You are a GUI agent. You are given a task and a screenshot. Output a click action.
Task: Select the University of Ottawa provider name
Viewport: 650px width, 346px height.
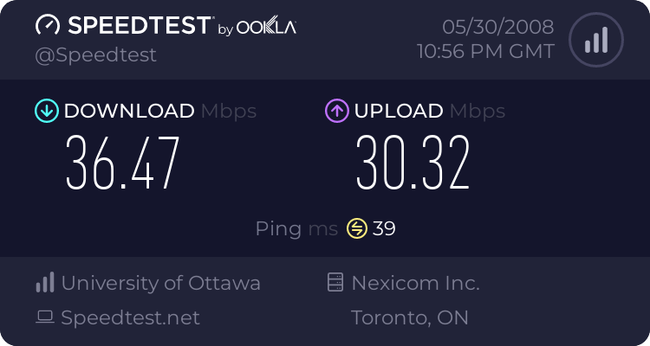(160, 283)
